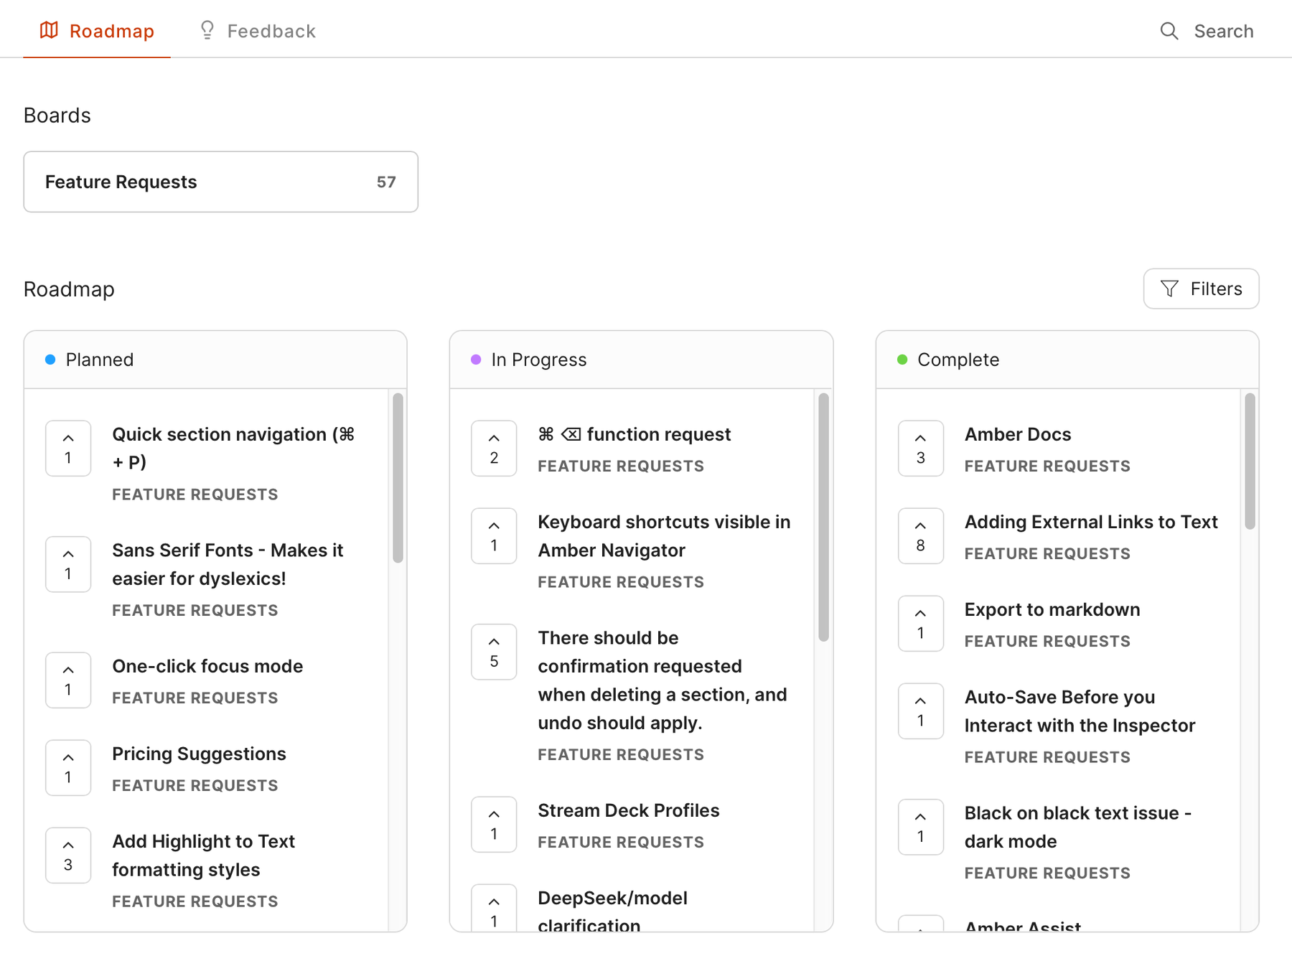Screen dimensions: 1292x956
Task: Open the Feature Requests board
Action: [220, 182]
